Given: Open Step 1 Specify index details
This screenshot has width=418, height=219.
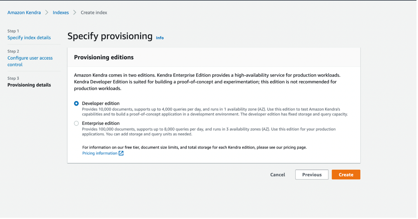Looking at the screenshot, I should 29,38.
